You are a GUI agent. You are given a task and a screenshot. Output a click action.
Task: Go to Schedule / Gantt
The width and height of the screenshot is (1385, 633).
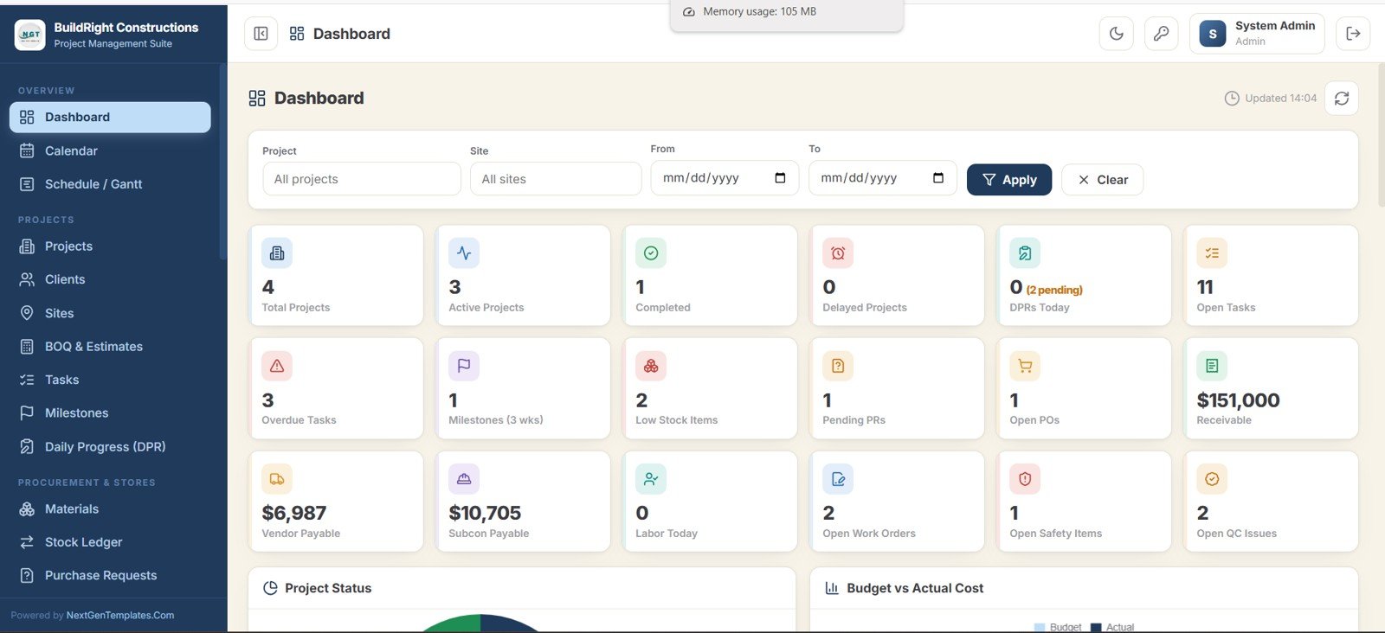pyautogui.click(x=110, y=184)
